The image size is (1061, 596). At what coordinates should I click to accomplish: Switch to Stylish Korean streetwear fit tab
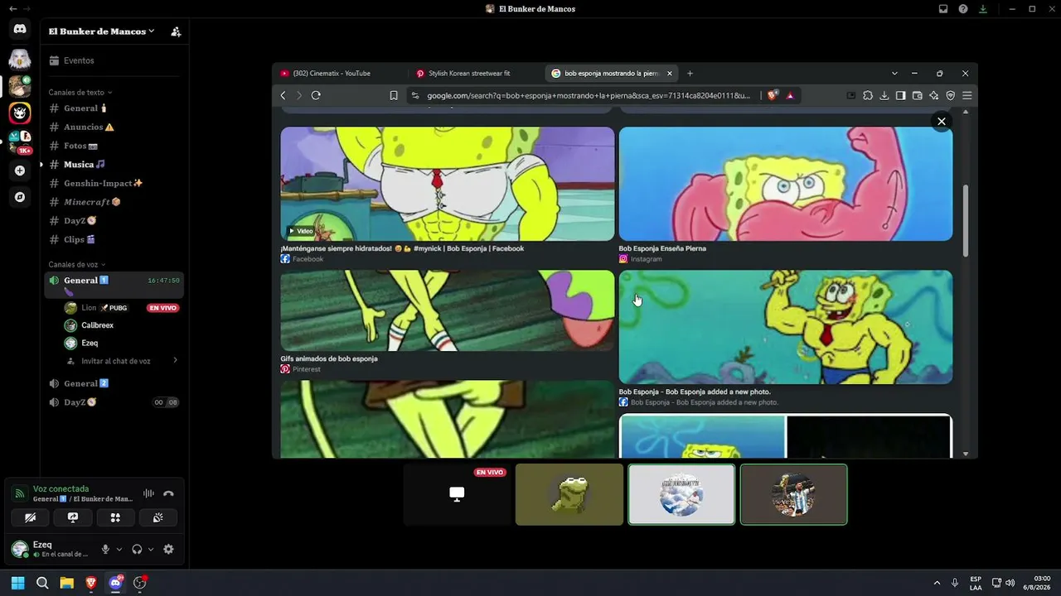pyautogui.click(x=477, y=73)
